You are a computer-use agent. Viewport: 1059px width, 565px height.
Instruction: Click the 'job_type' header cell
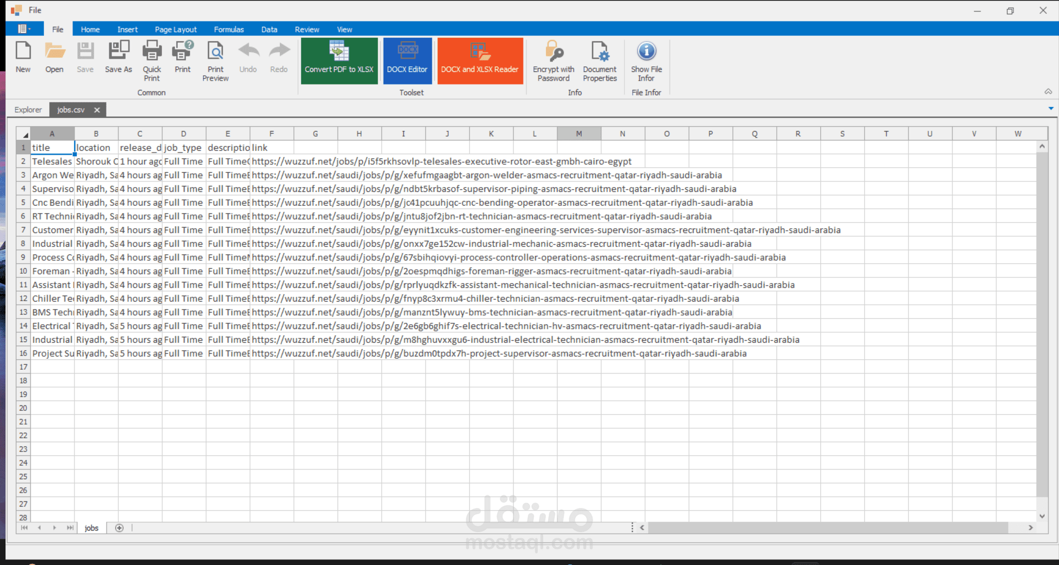pyautogui.click(x=184, y=148)
